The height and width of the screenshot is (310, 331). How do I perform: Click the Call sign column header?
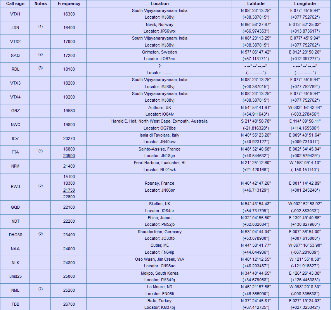pyautogui.click(x=15, y=3)
